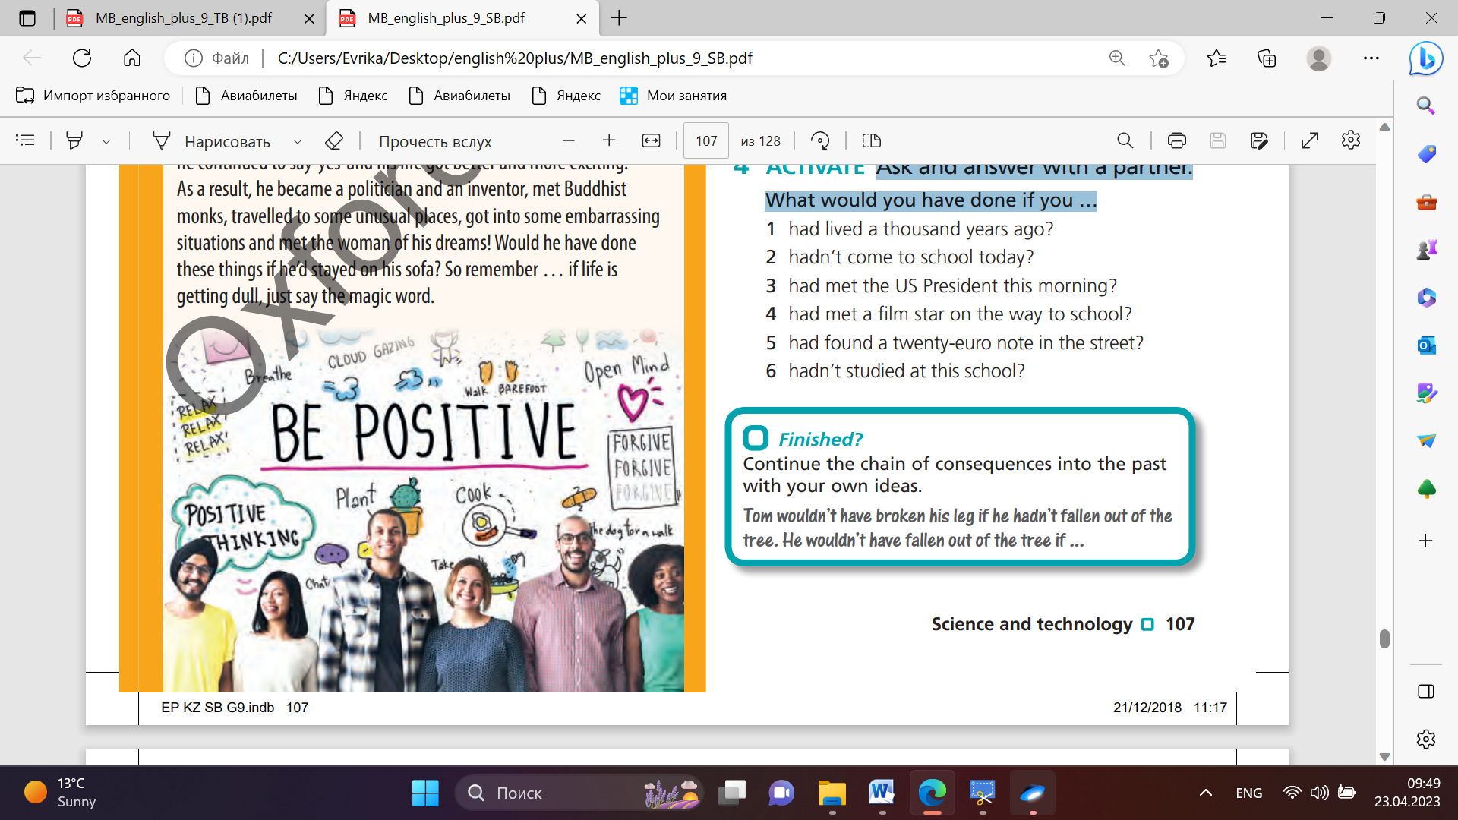Image resolution: width=1458 pixels, height=820 pixels.
Task: Click the fit to width icon
Action: (x=651, y=140)
